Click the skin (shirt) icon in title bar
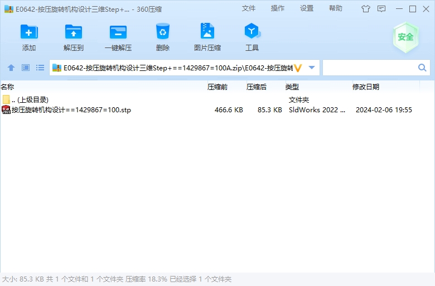Viewport: 435px width, 286px height. [366, 9]
